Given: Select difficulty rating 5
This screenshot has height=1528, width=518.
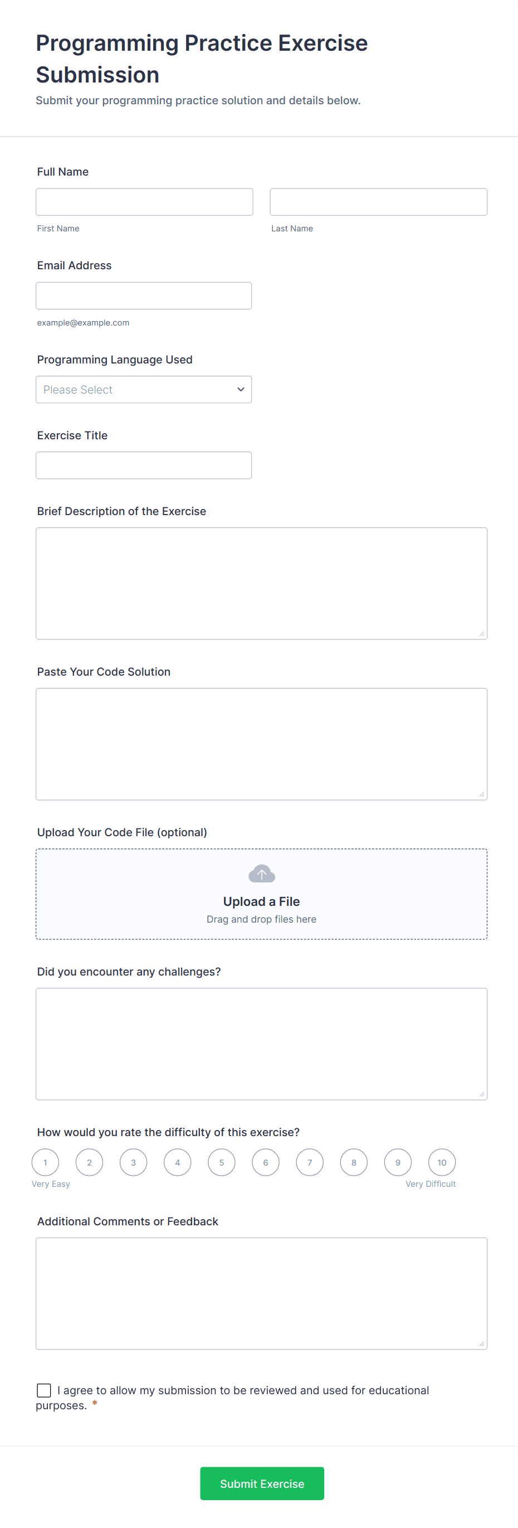Looking at the screenshot, I should (222, 1163).
